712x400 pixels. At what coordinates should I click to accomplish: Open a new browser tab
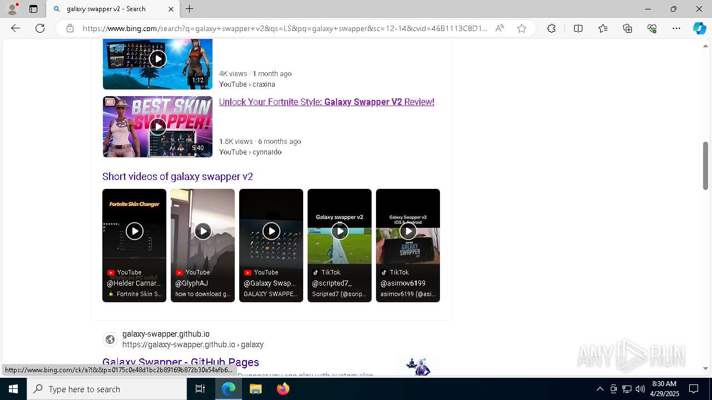[190, 9]
